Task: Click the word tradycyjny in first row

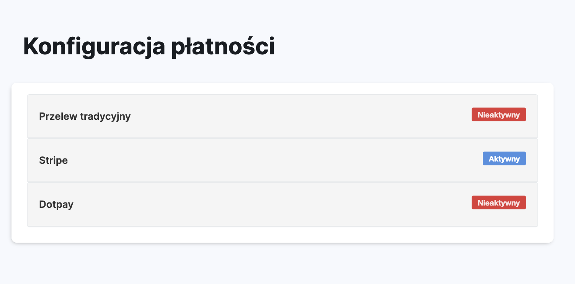Action: click(x=105, y=116)
